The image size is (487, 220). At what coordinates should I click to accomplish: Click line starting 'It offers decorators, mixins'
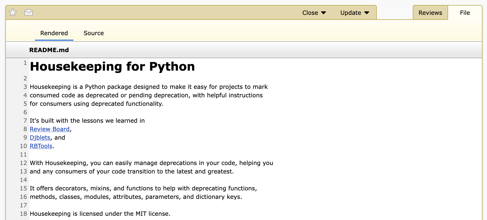[x=143, y=188]
